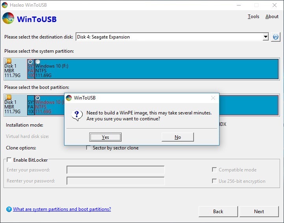Select Windows 10 radio in boot partition list
Screen dimensions: 284x223
point(38,98)
